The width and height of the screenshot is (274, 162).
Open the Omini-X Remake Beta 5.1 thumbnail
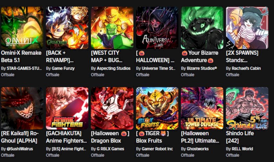click(x=22, y=28)
